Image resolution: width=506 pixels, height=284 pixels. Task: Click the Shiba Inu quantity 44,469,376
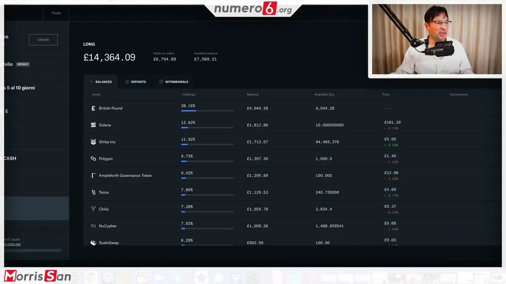(x=327, y=142)
